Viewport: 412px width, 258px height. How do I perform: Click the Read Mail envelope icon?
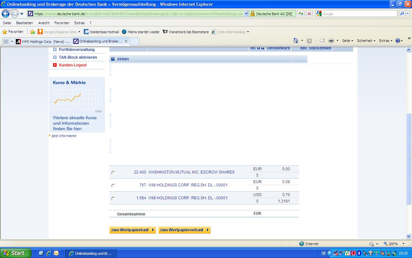[x=322, y=41]
